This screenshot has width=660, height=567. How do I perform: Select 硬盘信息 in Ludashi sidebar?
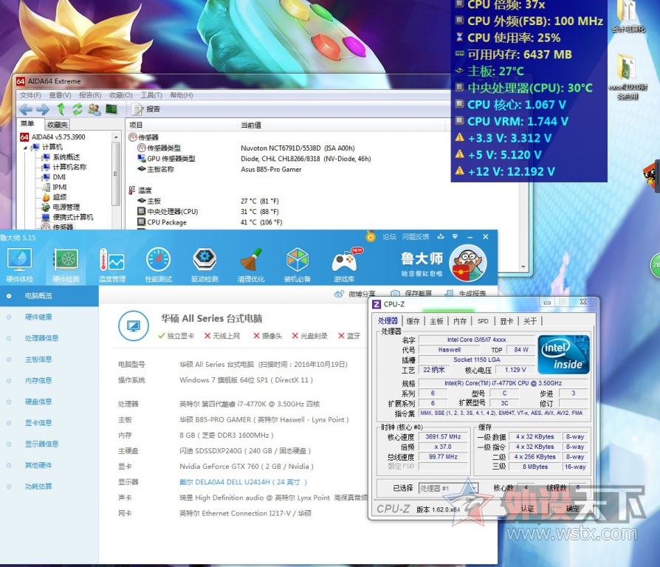[38, 402]
